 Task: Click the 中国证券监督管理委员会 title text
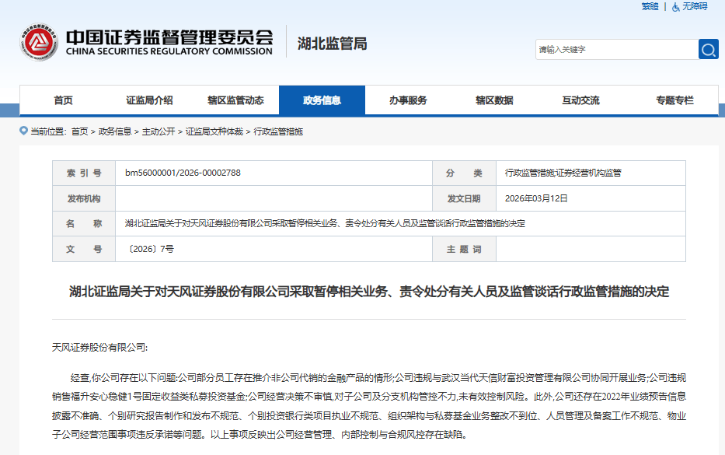tap(169, 37)
